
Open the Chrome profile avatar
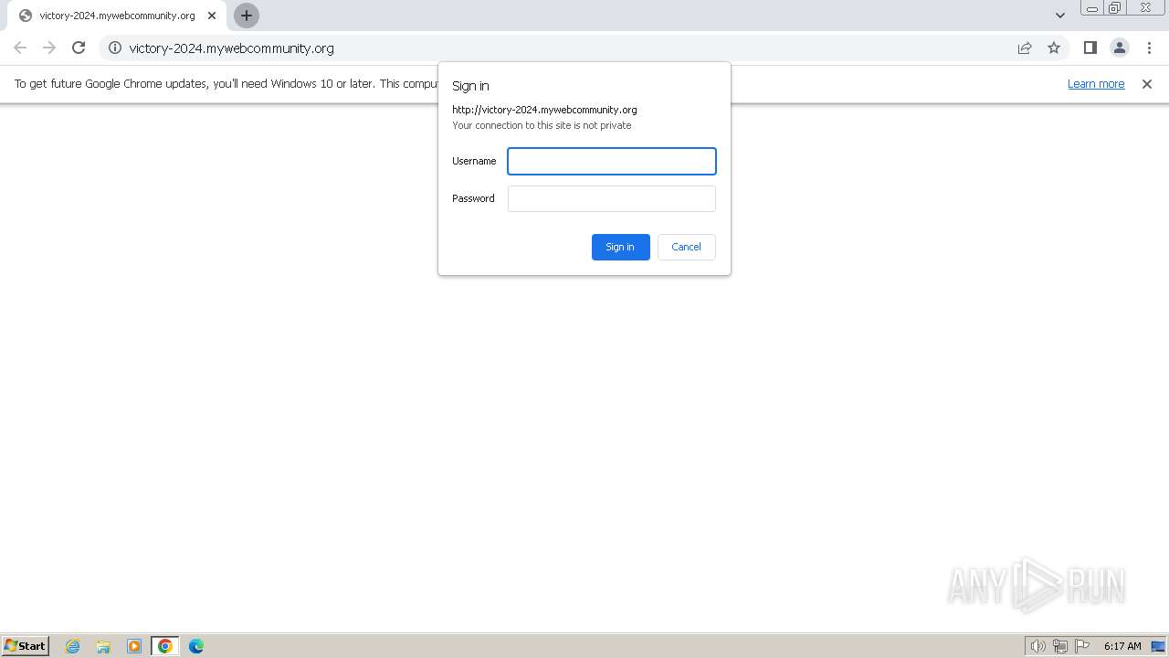1119,48
